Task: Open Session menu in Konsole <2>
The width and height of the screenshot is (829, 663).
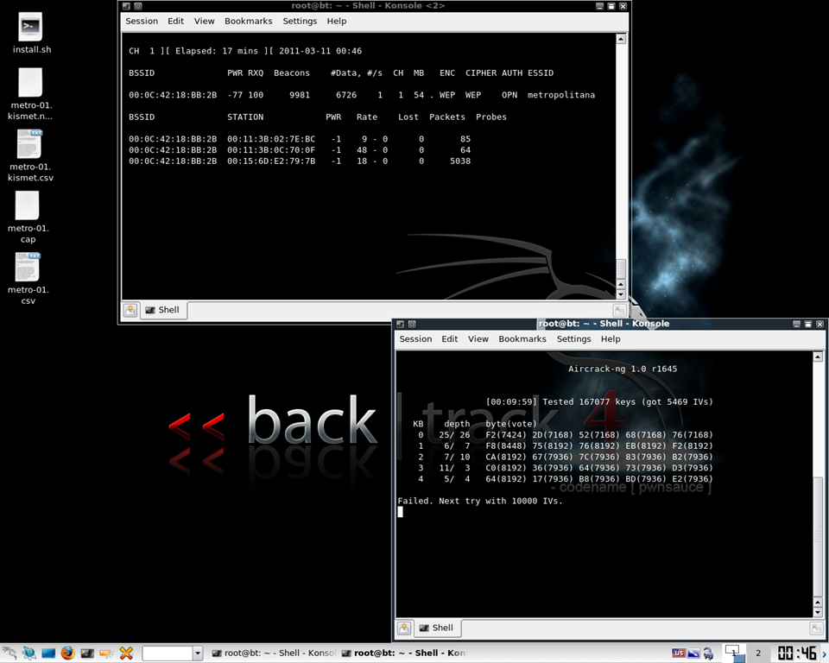Action: [x=142, y=21]
